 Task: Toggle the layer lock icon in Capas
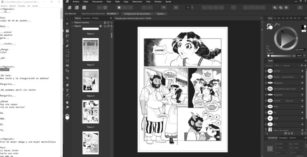pos(305,66)
